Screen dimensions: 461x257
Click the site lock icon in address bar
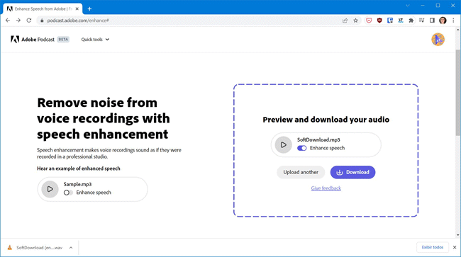[x=42, y=21]
